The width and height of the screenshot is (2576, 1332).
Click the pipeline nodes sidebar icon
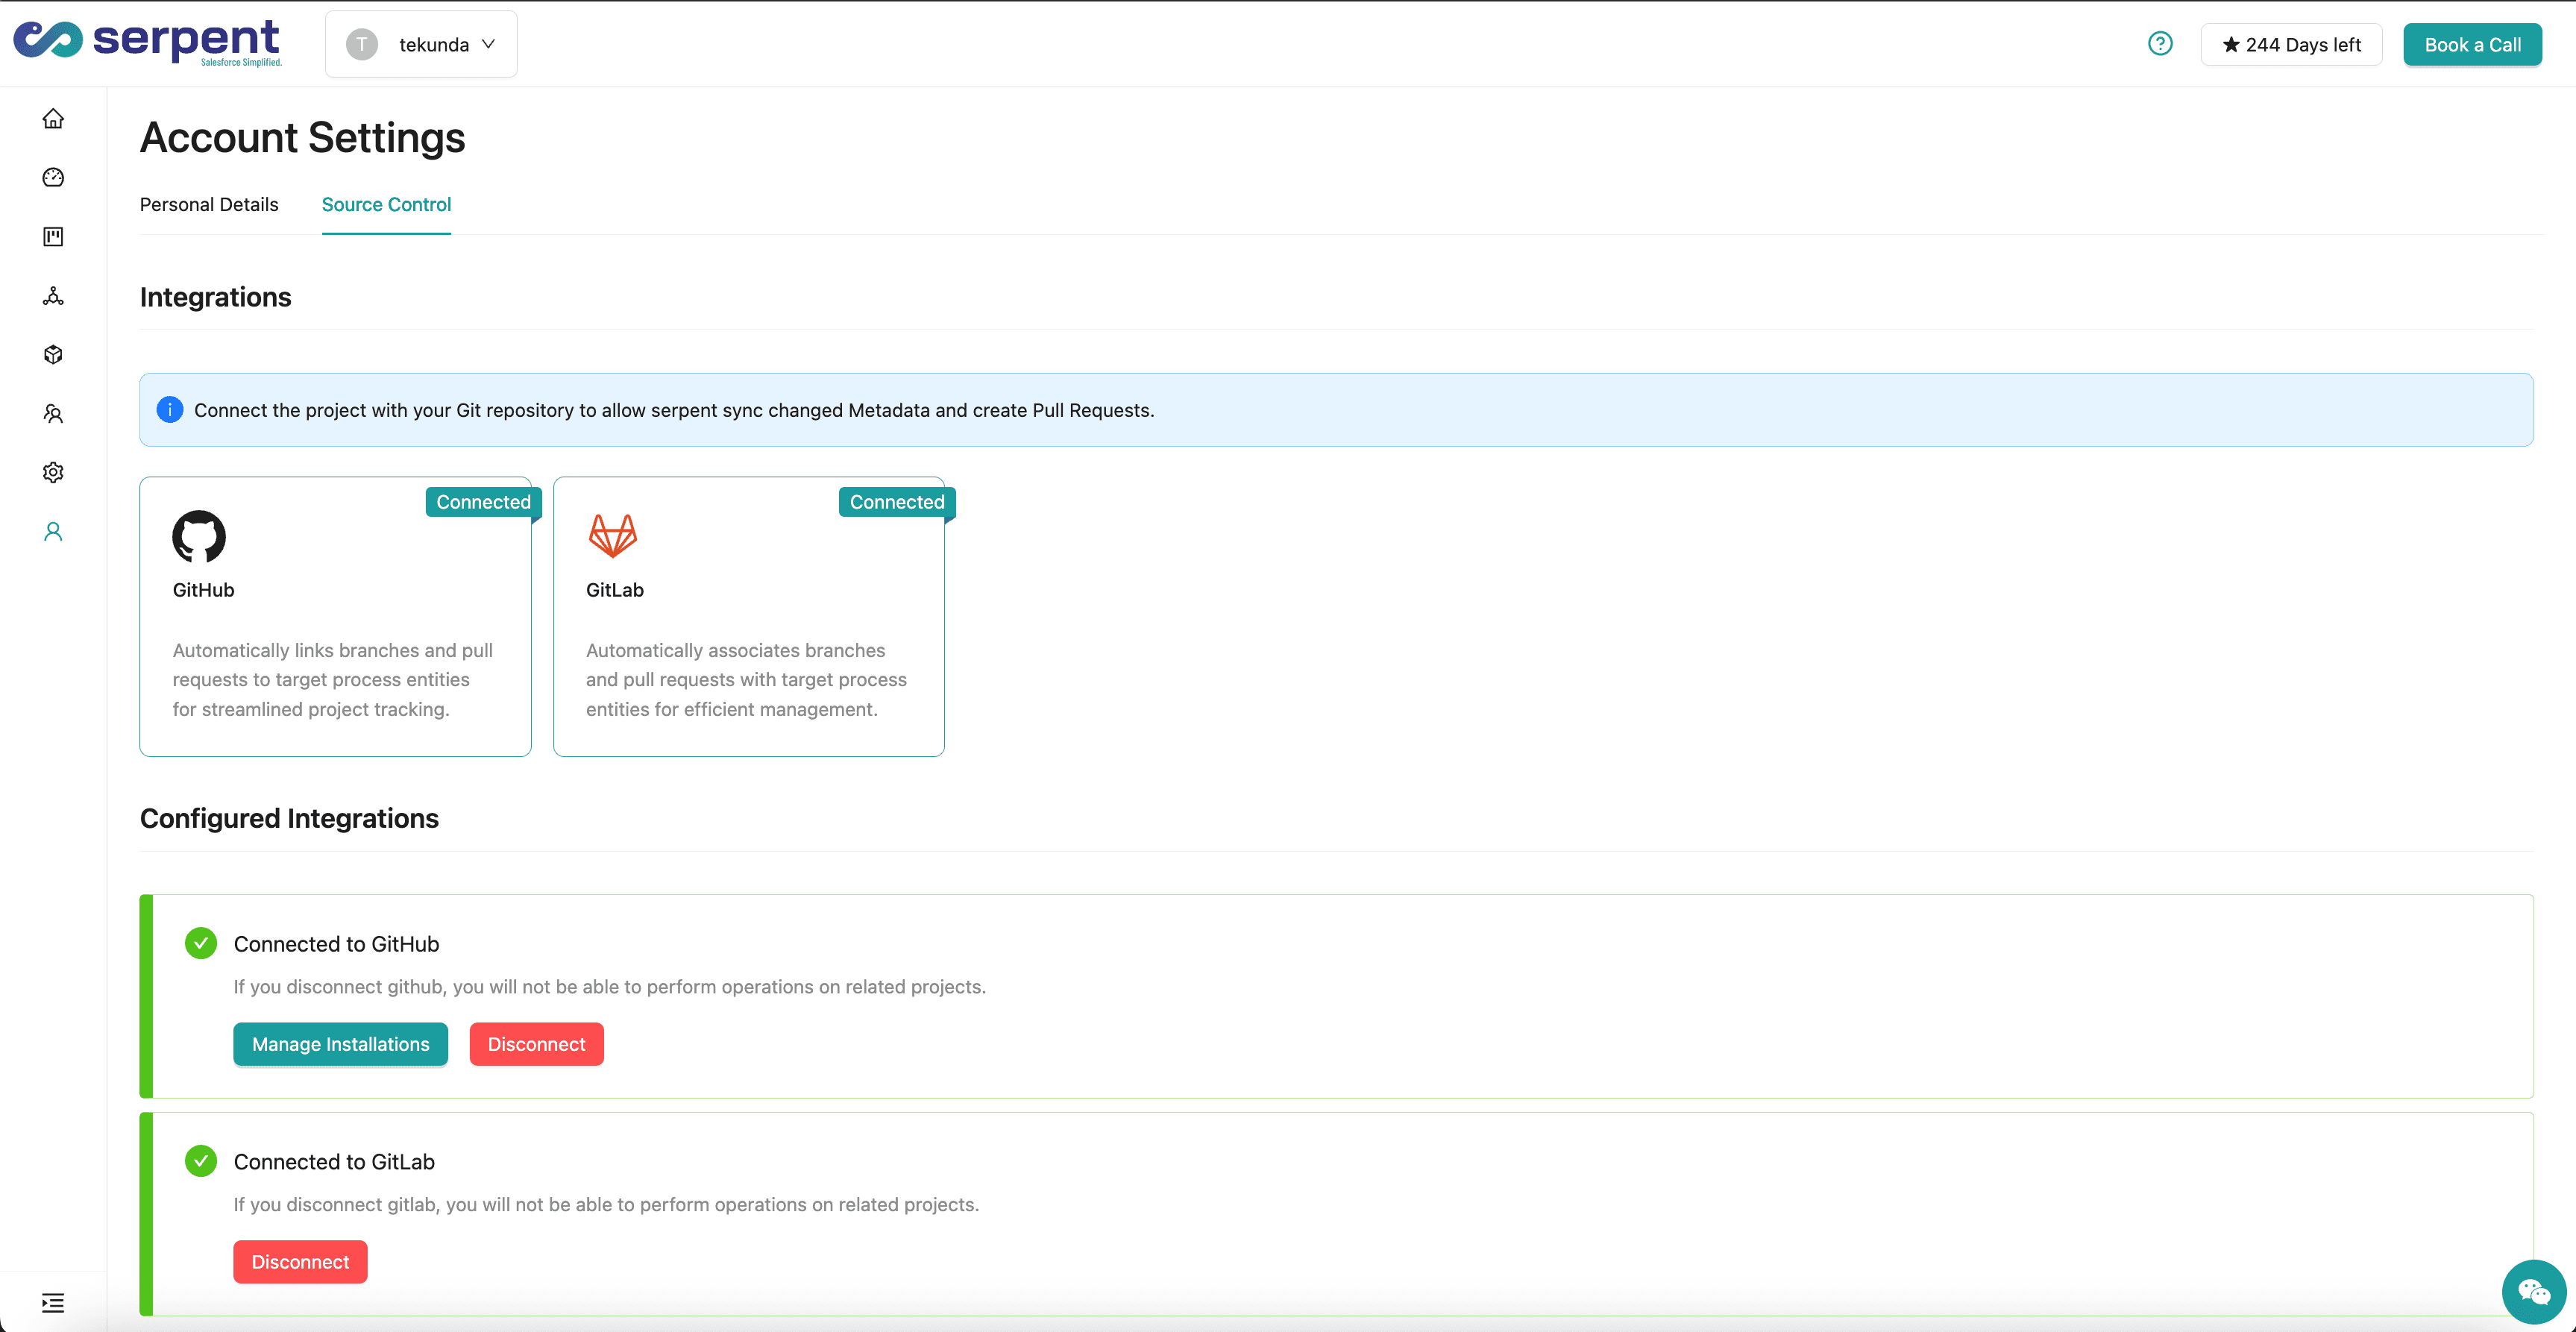point(53,296)
